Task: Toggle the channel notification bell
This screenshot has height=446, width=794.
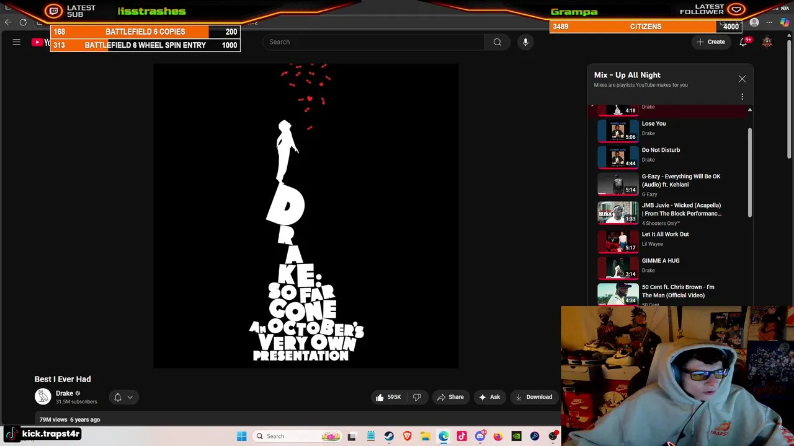Action: click(x=117, y=397)
